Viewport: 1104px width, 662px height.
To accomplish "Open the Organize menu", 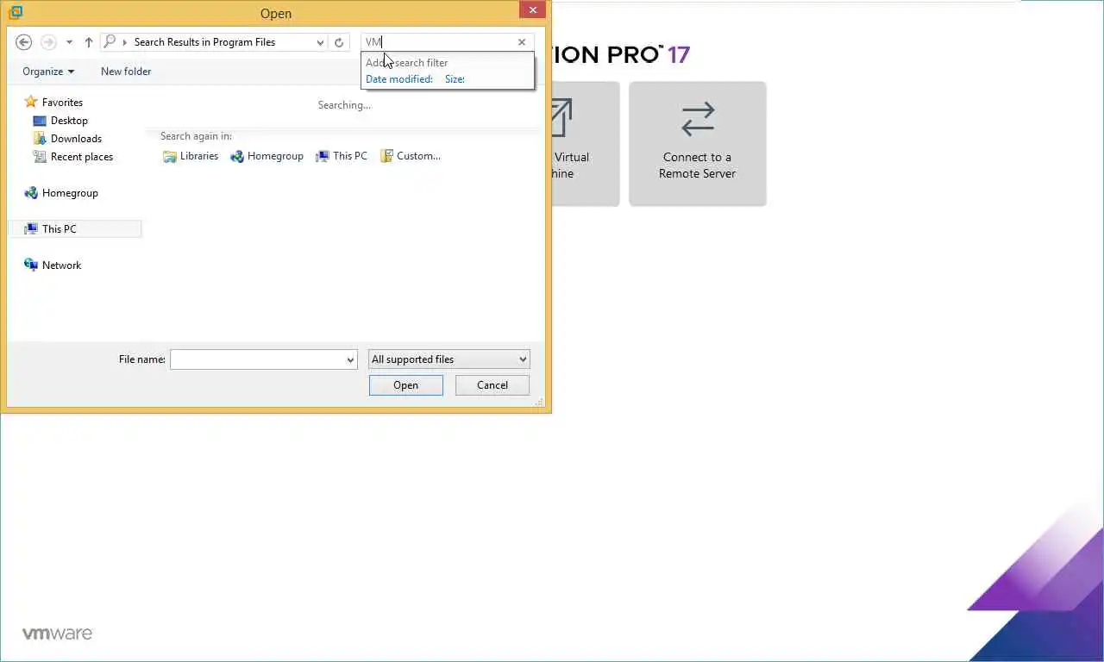I will click(x=48, y=72).
